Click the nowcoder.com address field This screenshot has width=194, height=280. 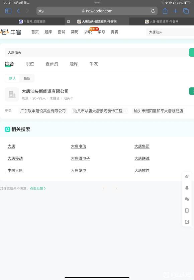coord(97,11)
